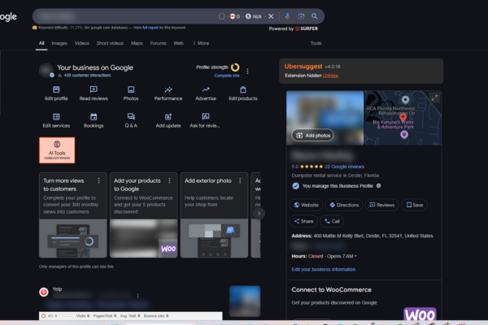Open Add your products card menu
488x325 pixels.
(169, 180)
